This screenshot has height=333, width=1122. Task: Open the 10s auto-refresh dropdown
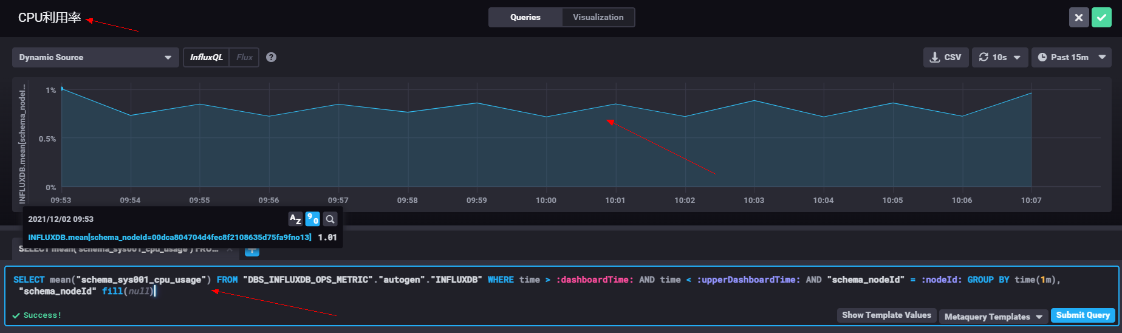1000,57
